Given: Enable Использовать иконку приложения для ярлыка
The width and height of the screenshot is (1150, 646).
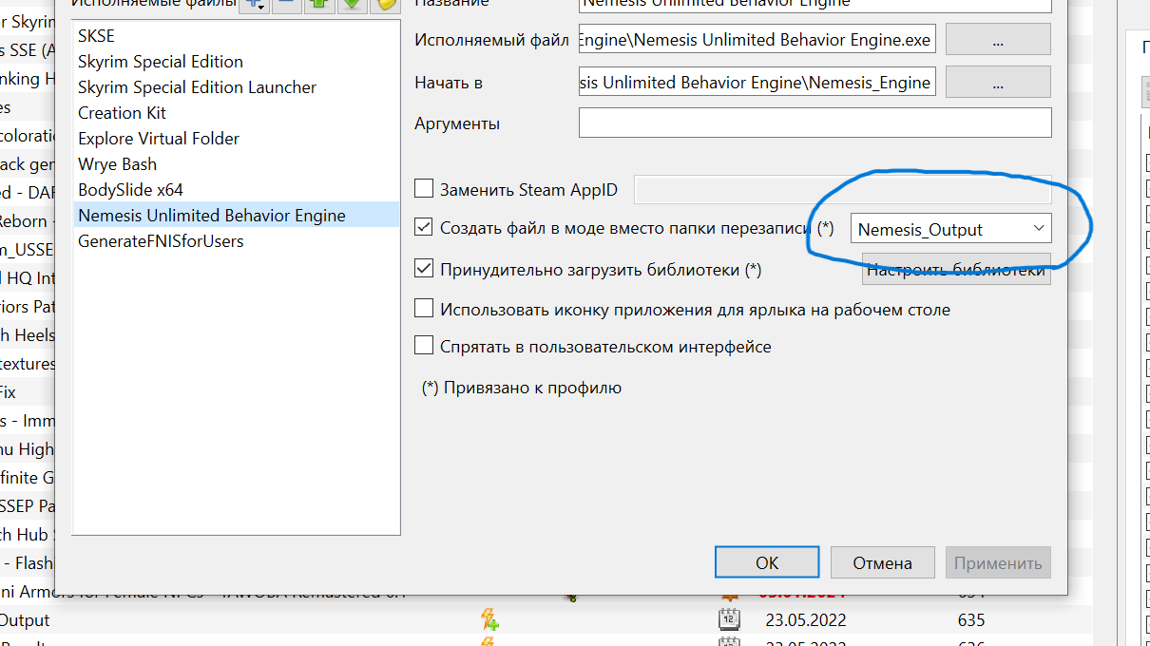Looking at the screenshot, I should (x=424, y=309).
